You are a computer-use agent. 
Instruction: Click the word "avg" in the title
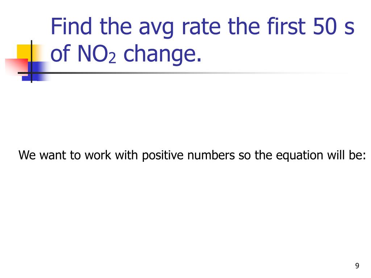[x=156, y=29]
